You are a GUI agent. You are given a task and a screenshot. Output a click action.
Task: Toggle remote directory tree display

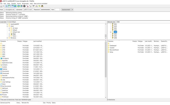click(x=12, y=6)
